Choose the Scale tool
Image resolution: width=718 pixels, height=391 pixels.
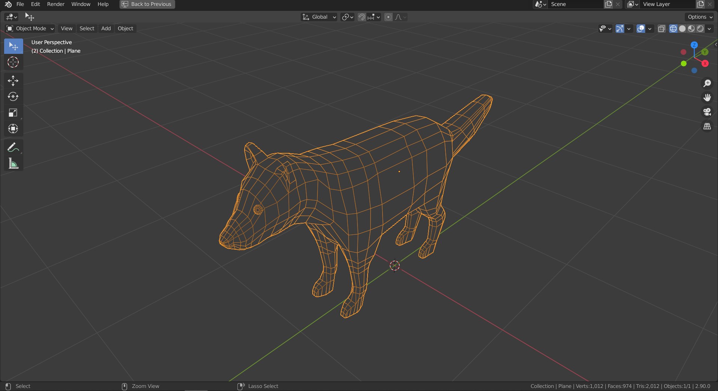coord(13,113)
